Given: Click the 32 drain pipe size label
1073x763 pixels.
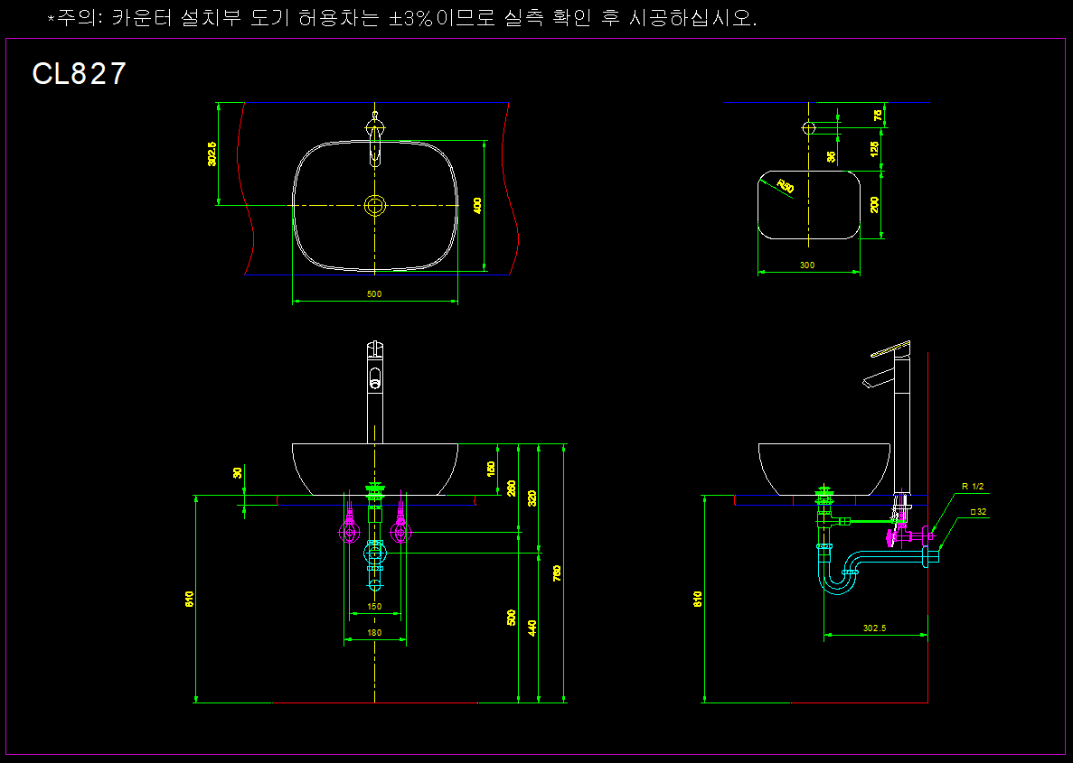Looking at the screenshot, I should pos(977,512).
